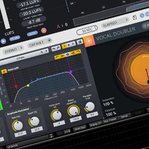Image resolution: width=149 pixels, height=149 pixels.
Task: Click the orange Vocal Doubler logo icon
Action: (89, 41)
